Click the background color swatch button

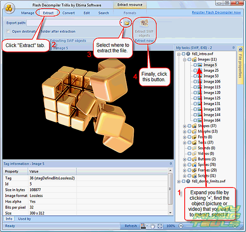(143, 226)
